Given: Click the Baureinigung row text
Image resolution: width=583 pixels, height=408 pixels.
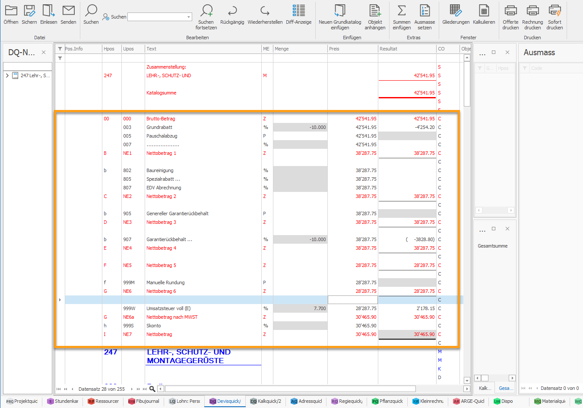Looking at the screenshot, I should coord(160,170).
